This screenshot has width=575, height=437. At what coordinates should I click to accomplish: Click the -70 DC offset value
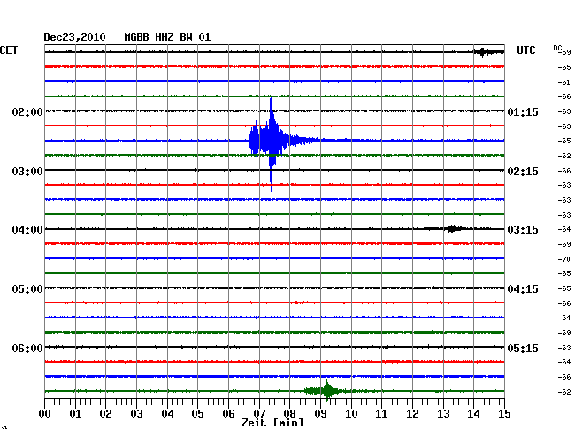(564, 259)
